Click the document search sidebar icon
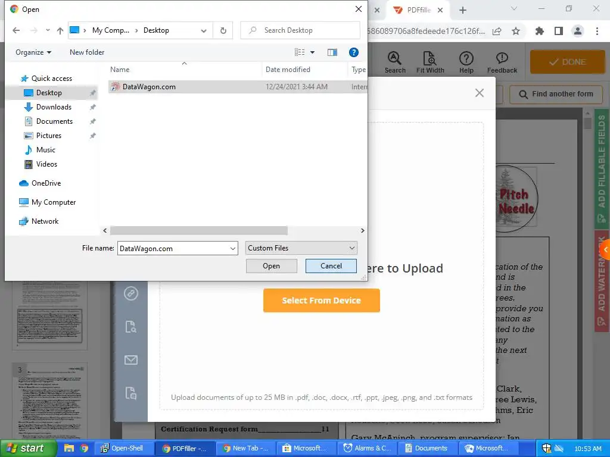This screenshot has height=457, width=610. [x=130, y=327]
